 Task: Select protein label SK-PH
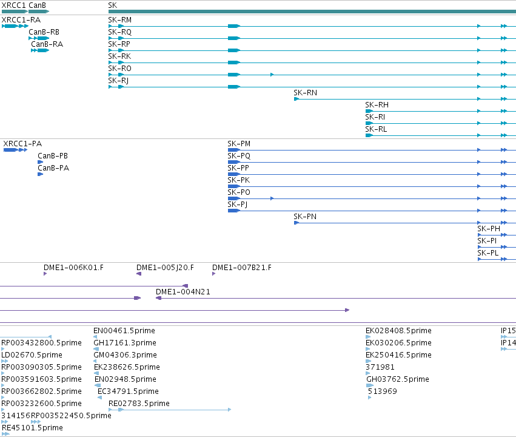(489, 229)
